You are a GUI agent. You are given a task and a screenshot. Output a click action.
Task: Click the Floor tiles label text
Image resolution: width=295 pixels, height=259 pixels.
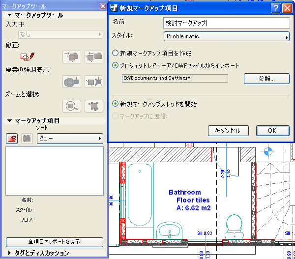pos(193,200)
